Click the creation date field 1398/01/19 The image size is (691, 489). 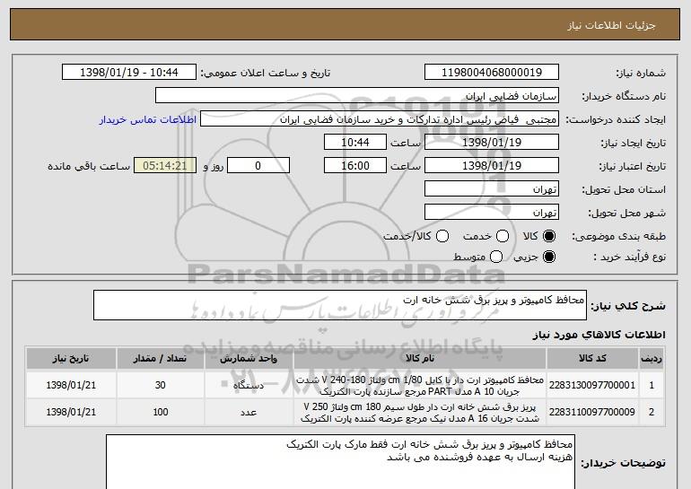(x=492, y=143)
